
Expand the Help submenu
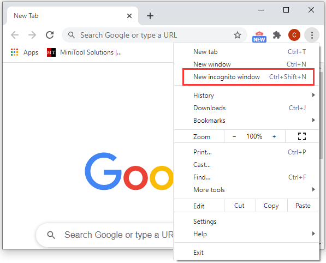246,234
